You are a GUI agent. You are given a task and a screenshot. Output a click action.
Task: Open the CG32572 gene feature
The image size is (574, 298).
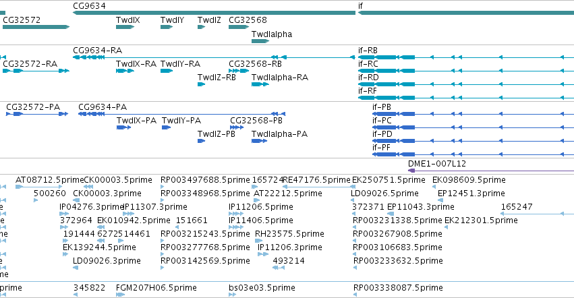pyautogui.click(x=36, y=27)
